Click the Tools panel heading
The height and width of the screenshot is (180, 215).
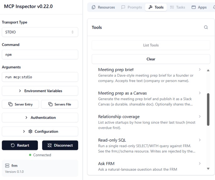(97, 27)
